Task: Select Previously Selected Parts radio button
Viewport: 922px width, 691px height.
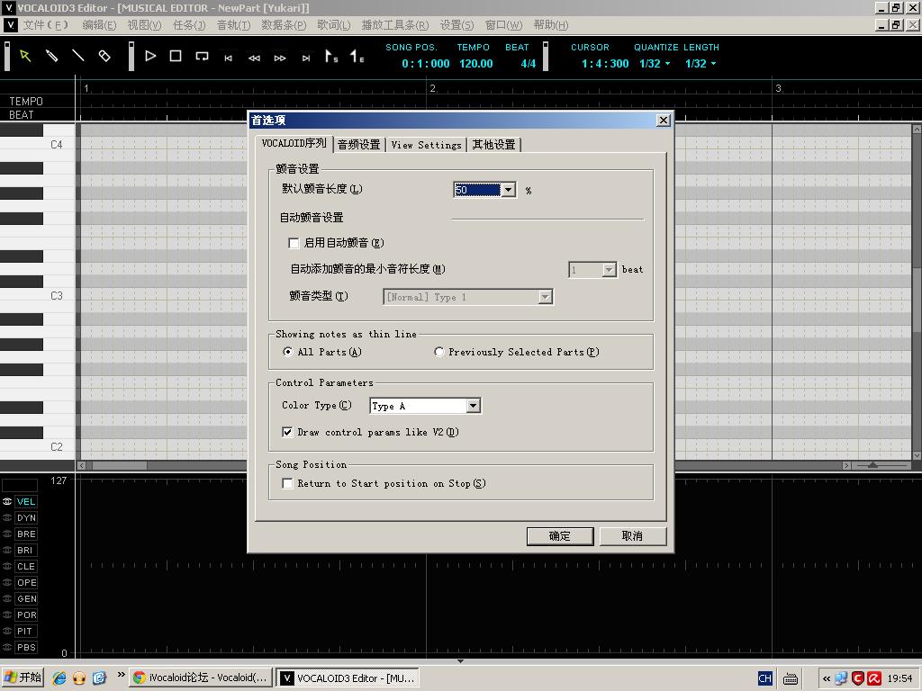Action: pyautogui.click(x=438, y=352)
